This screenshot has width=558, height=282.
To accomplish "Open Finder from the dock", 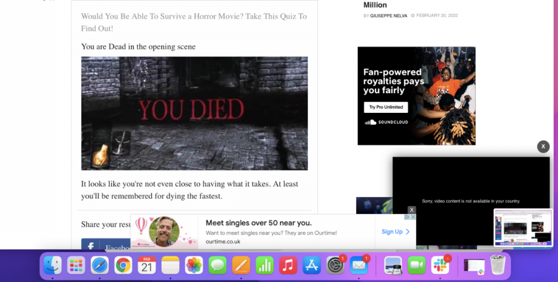I will coord(52,265).
